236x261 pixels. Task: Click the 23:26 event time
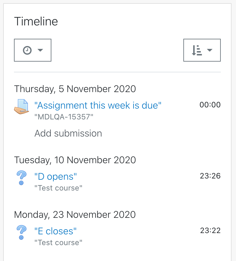pos(210,176)
